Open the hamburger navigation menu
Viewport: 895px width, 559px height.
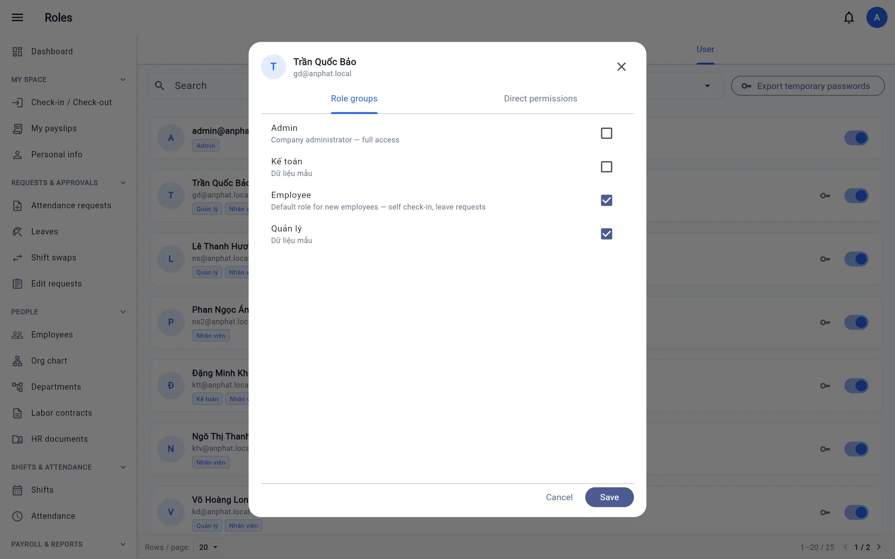point(17,17)
